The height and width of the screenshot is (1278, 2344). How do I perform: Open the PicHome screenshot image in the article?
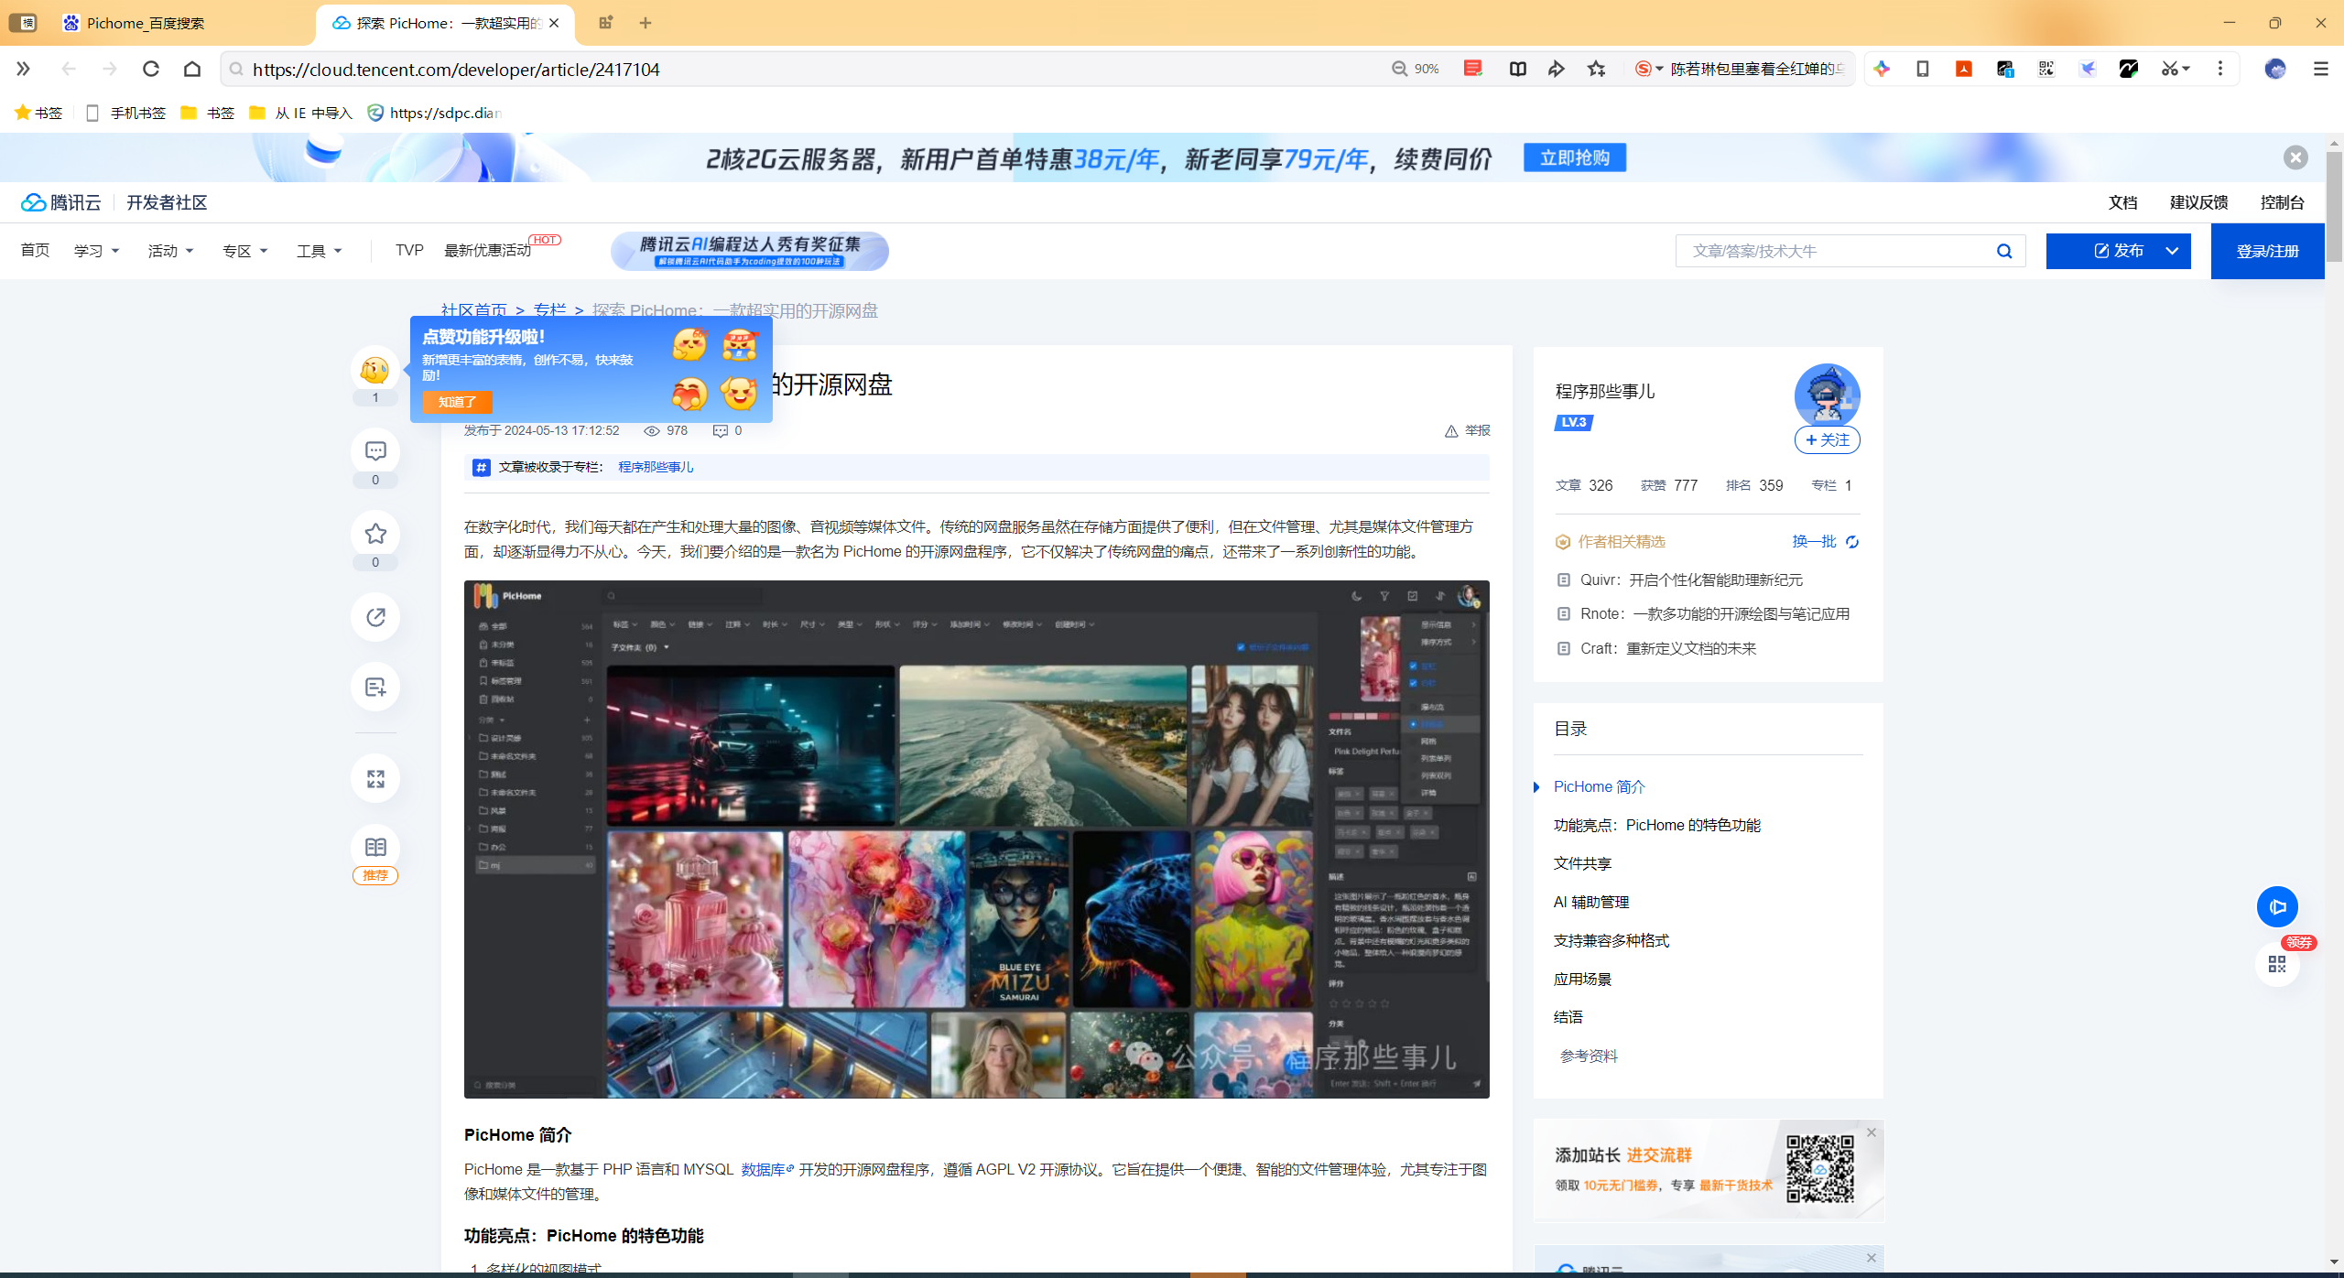click(x=976, y=839)
